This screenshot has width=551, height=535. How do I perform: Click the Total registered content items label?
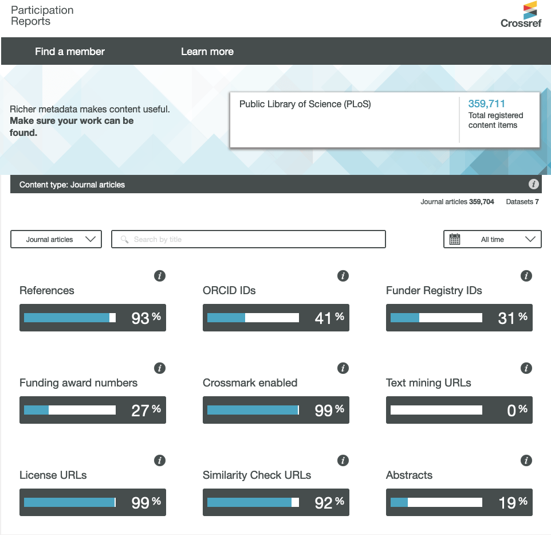coord(495,120)
